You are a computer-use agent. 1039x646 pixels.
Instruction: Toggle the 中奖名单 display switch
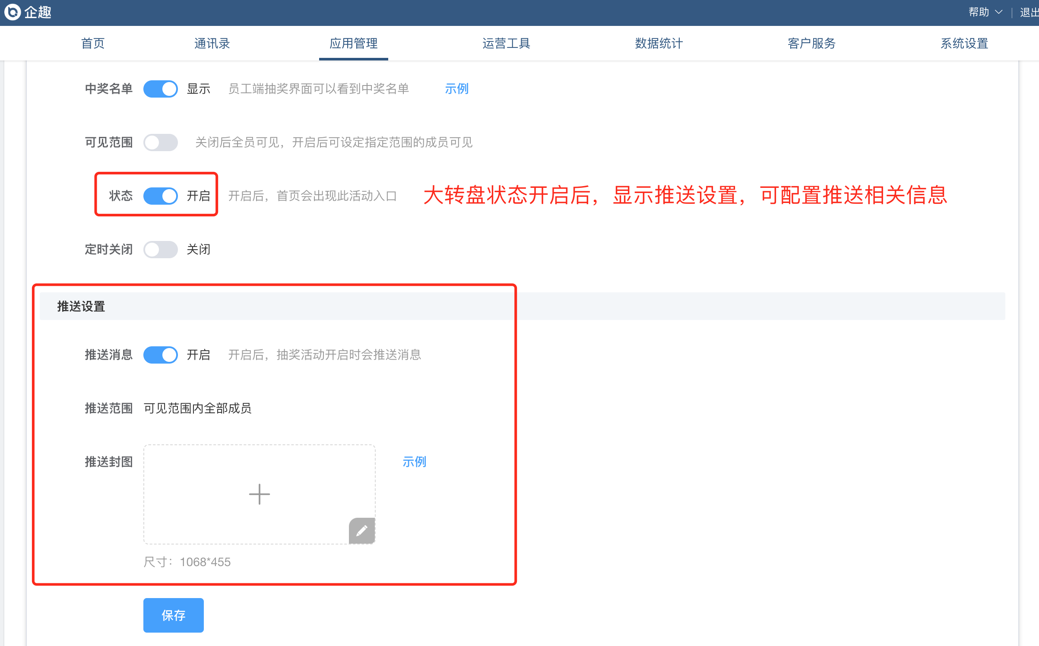pyautogui.click(x=160, y=89)
